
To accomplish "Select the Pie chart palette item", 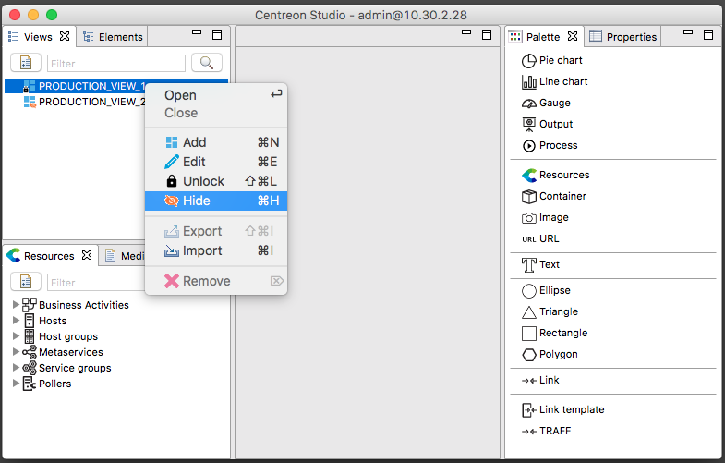I will coord(551,61).
